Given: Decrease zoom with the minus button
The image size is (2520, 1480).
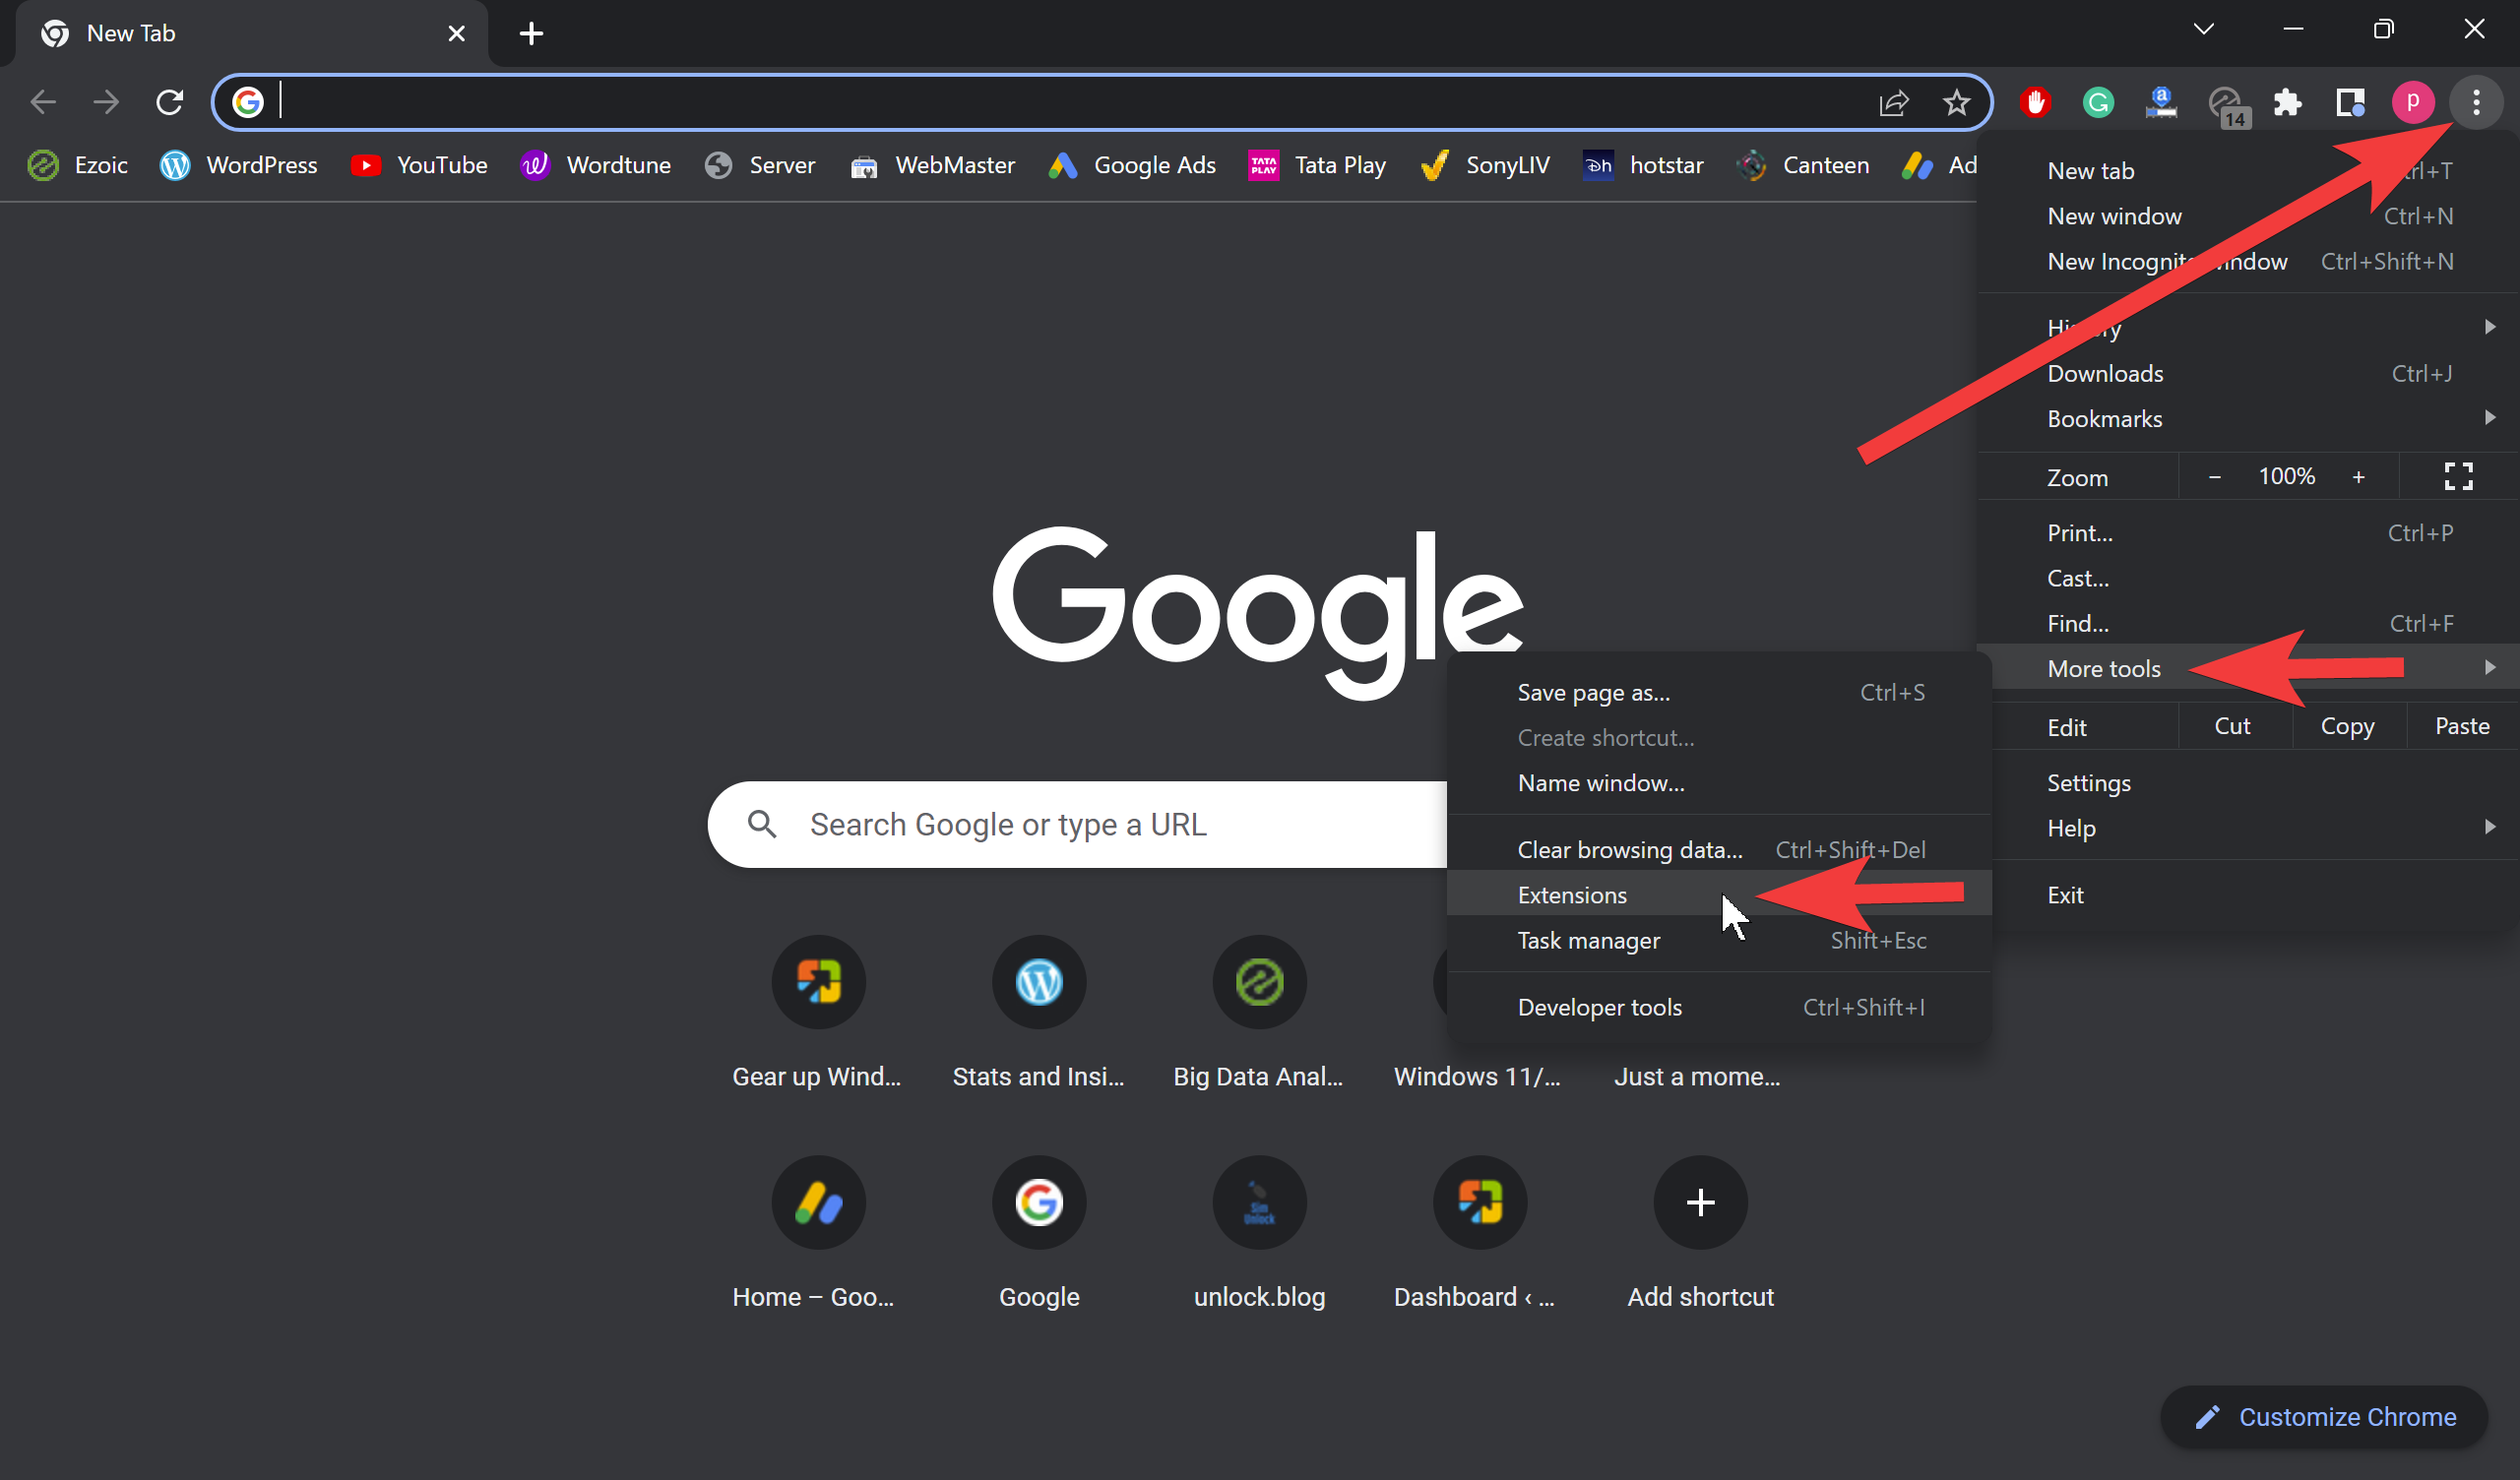Looking at the screenshot, I should 2214,476.
